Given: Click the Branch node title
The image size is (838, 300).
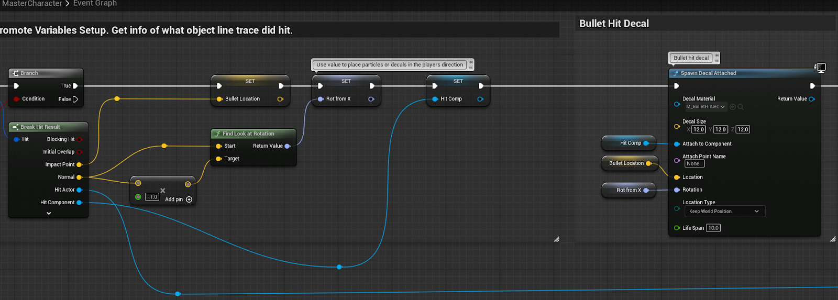Looking at the screenshot, I should coord(29,73).
